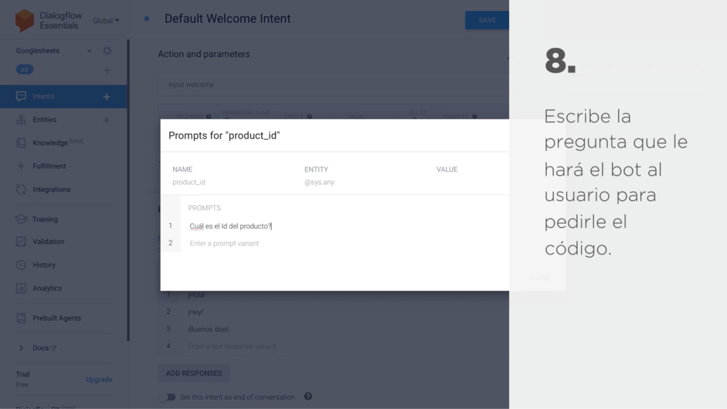This screenshot has height=409, width=727.
Task: Add a new intent with plus icon
Action: tap(107, 97)
